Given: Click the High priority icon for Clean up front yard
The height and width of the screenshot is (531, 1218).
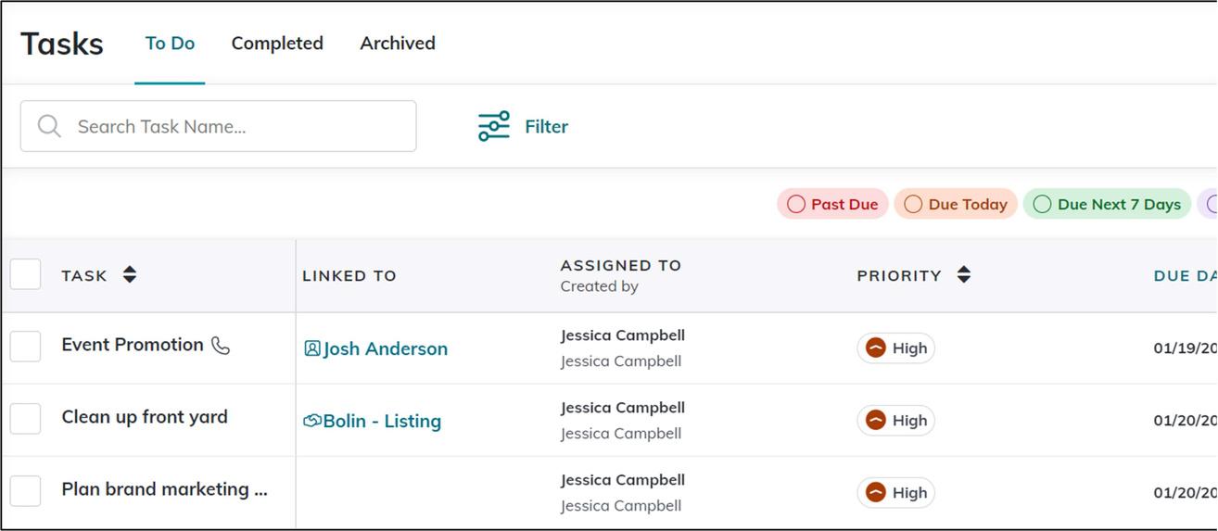Looking at the screenshot, I should tap(876, 420).
